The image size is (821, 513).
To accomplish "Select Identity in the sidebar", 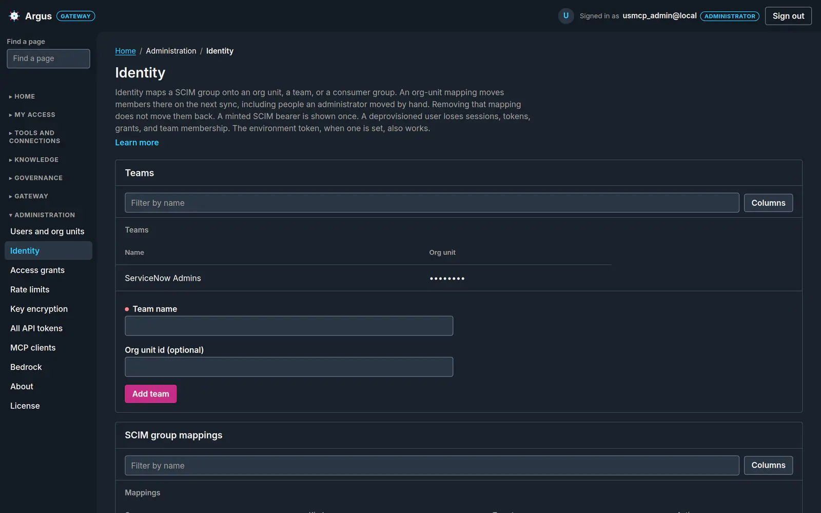I will (48, 251).
